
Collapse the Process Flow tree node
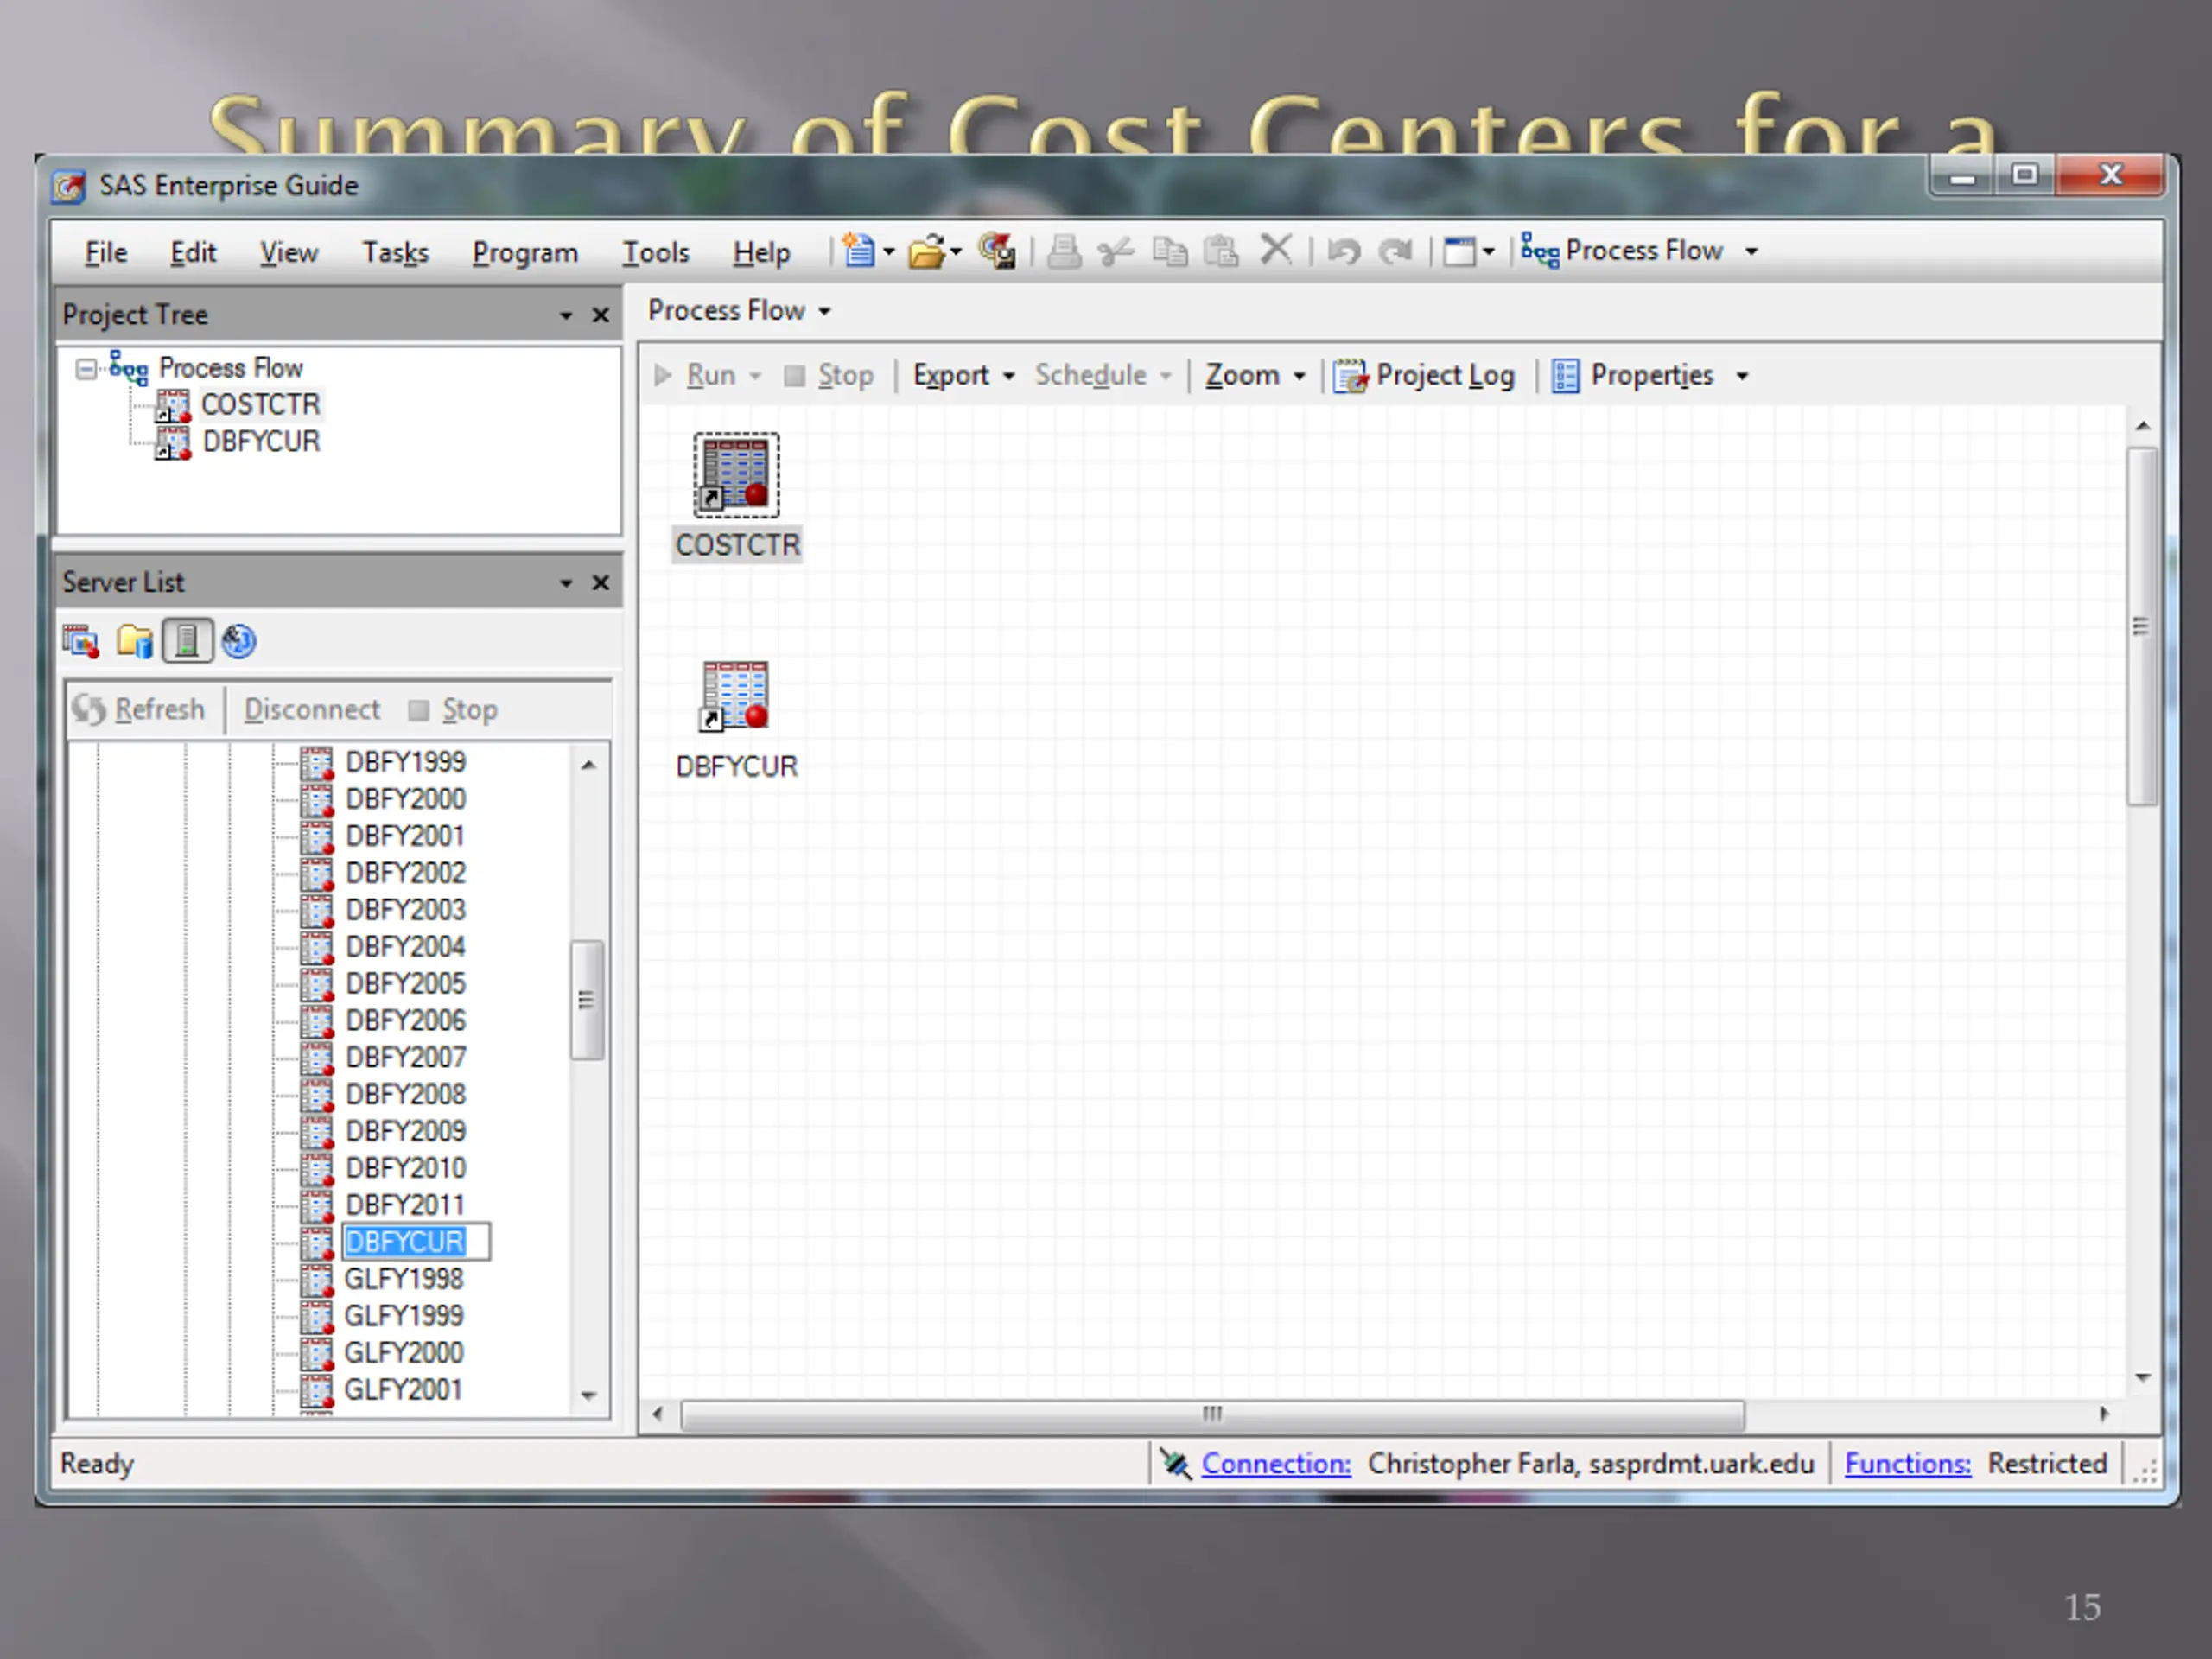(87, 369)
